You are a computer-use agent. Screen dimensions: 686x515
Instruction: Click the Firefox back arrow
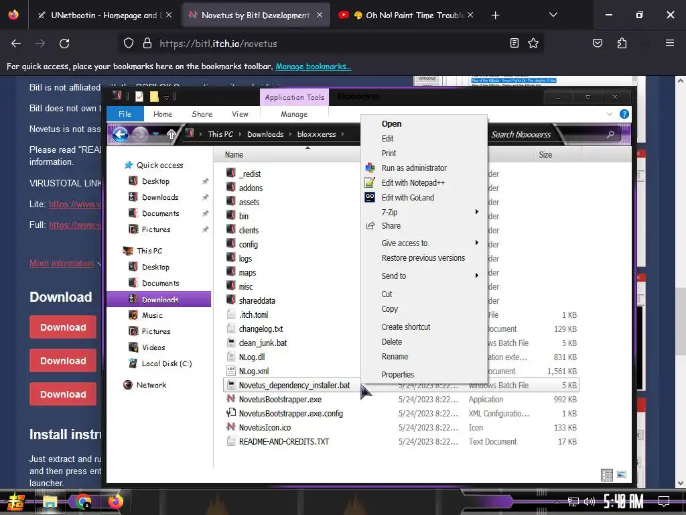pyautogui.click(x=16, y=44)
